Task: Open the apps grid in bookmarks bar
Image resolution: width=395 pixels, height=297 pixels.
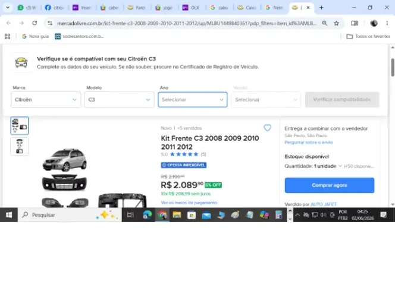Action: (8, 36)
